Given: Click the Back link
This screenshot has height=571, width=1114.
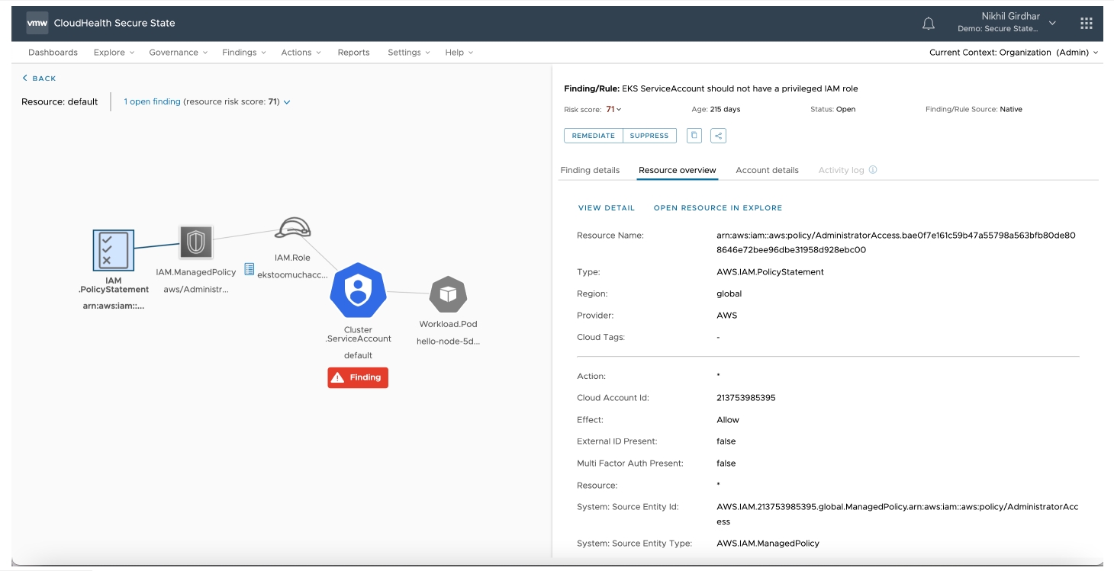Looking at the screenshot, I should pyautogui.click(x=39, y=79).
